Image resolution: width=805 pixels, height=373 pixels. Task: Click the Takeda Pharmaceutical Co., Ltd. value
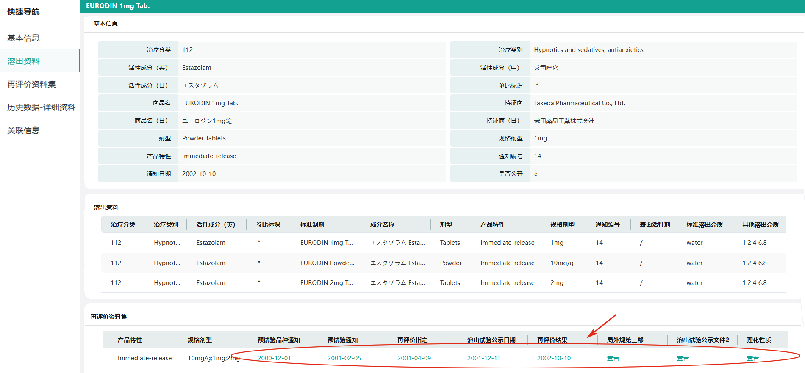579,103
